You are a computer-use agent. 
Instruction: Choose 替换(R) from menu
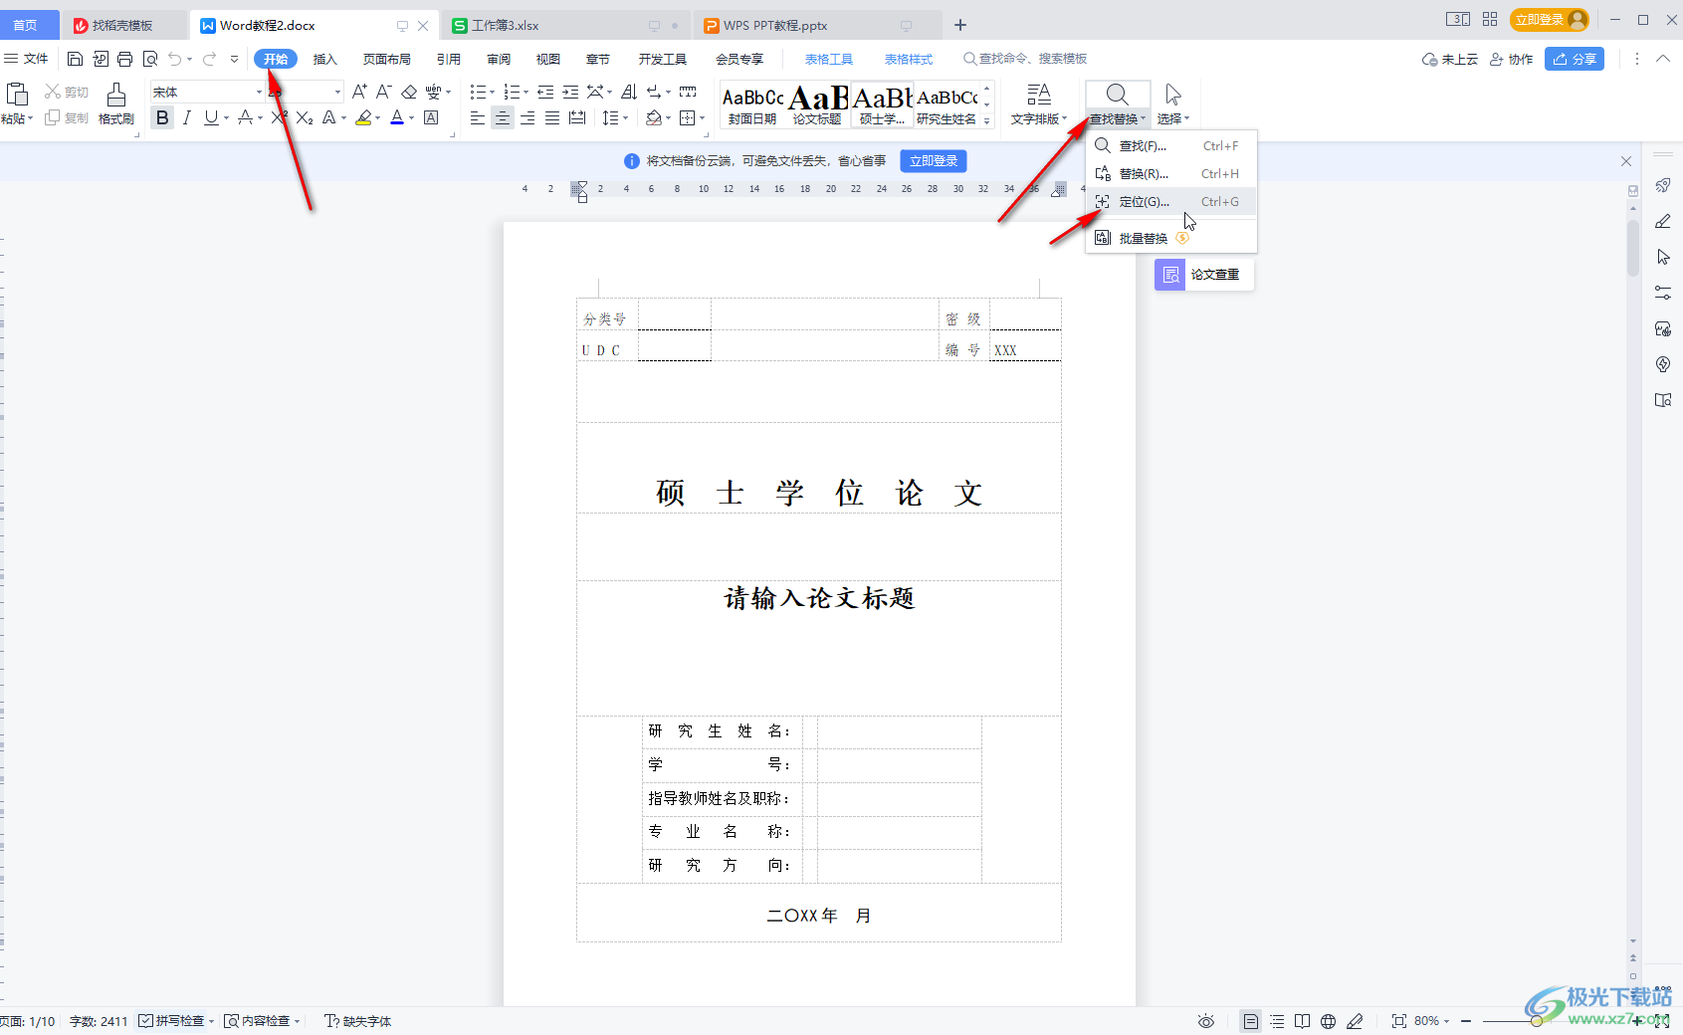pos(1171,174)
